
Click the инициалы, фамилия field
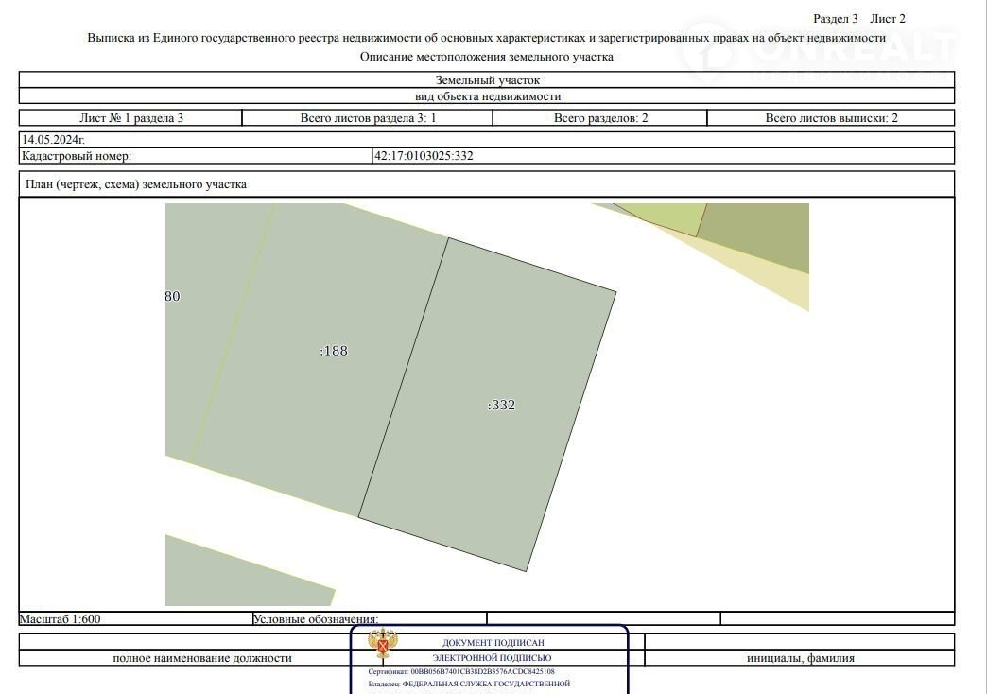(x=800, y=658)
